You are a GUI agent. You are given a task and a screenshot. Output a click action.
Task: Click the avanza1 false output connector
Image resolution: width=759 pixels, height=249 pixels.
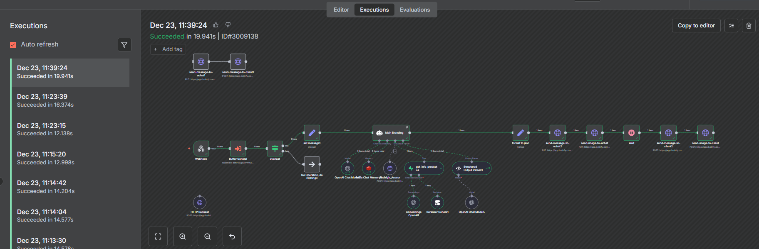coord(283,151)
